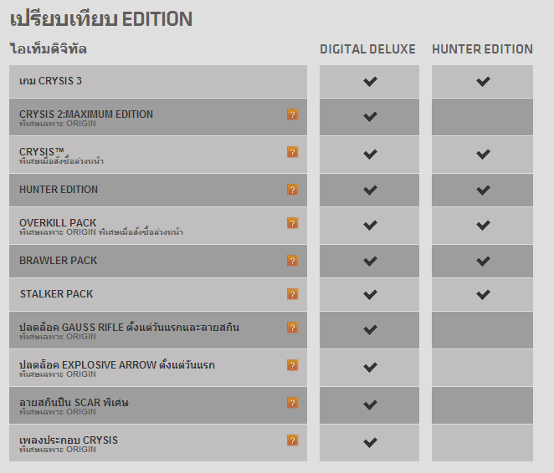The width and height of the screenshot is (554, 473).
Task: Click Digital Deluxe checkmark for CRYSIS 3 game
Action: (x=369, y=81)
